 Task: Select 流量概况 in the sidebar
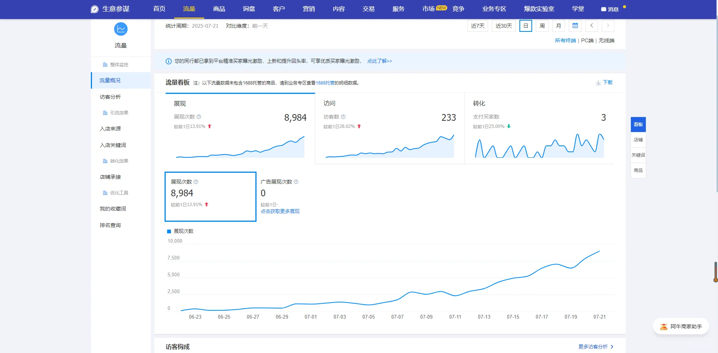[x=121, y=80]
